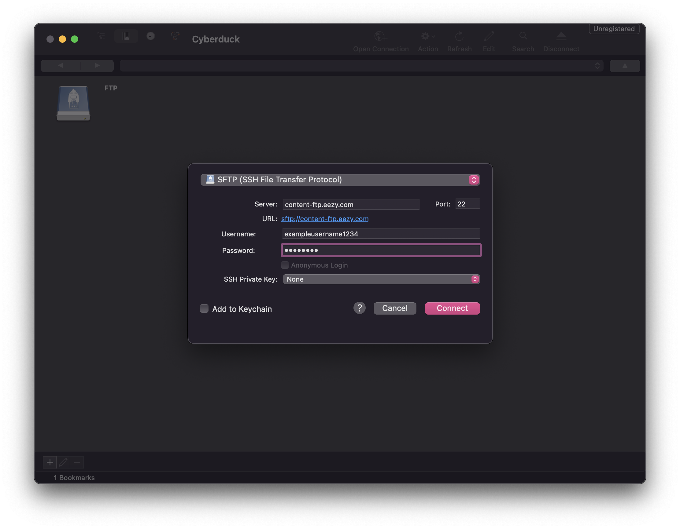The height and width of the screenshot is (529, 680).
Task: Edit bookmark with bottom pencil icon
Action: pos(64,462)
